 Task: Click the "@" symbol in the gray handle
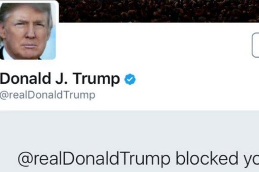click(4, 95)
